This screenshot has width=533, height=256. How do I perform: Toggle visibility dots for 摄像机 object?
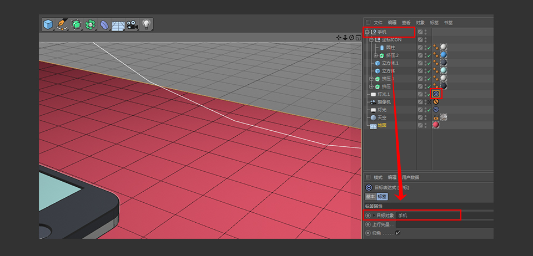[x=426, y=102]
